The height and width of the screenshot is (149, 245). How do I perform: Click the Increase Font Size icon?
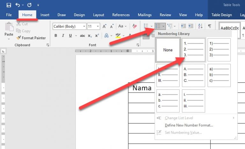[x=104, y=26]
